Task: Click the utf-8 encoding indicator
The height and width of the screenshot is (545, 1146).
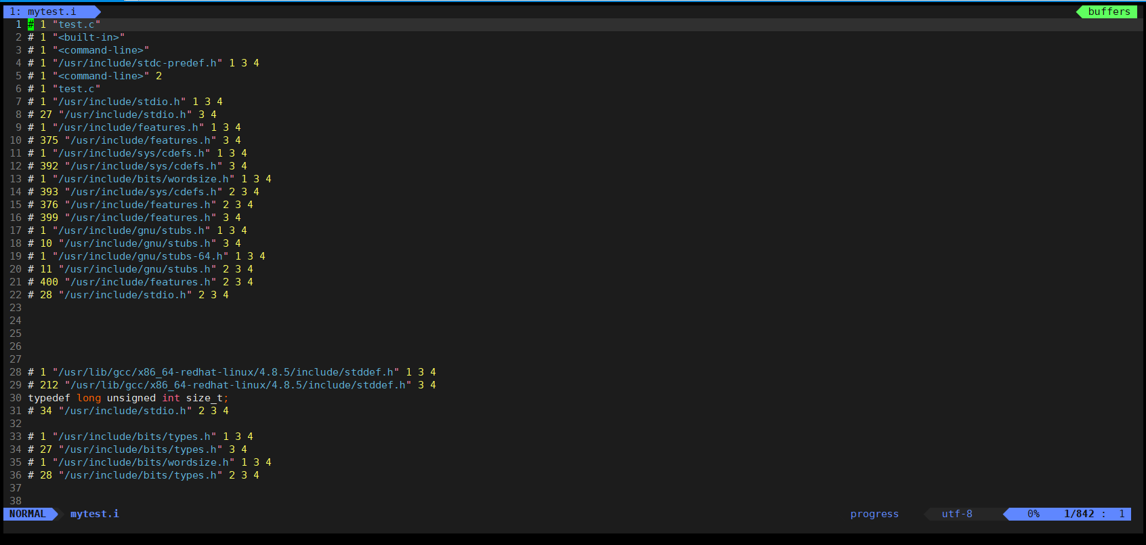Action: coord(957,514)
